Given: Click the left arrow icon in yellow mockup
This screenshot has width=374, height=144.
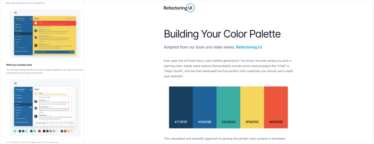Looking at the screenshot, I should [70, 18].
